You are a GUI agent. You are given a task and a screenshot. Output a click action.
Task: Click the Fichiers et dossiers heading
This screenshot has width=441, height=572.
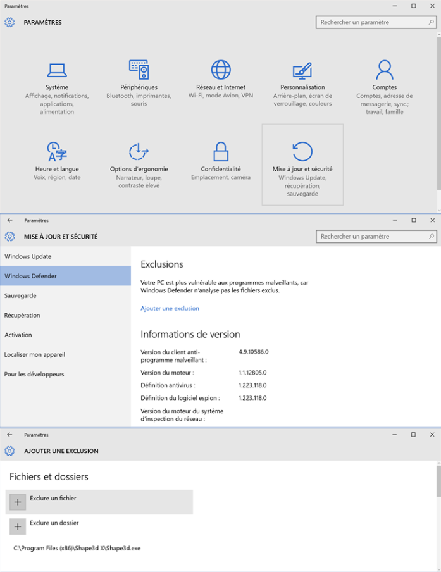(x=49, y=477)
